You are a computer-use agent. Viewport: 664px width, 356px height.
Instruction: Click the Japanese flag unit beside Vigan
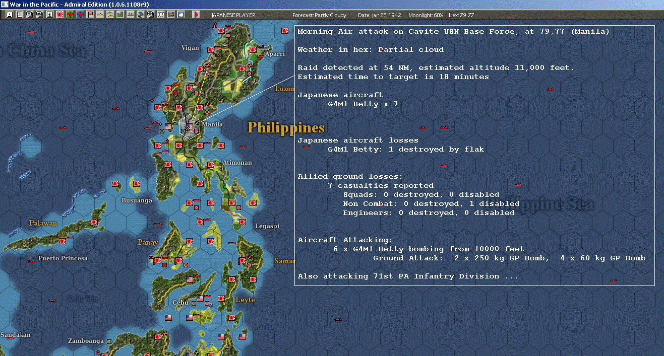click(x=211, y=49)
